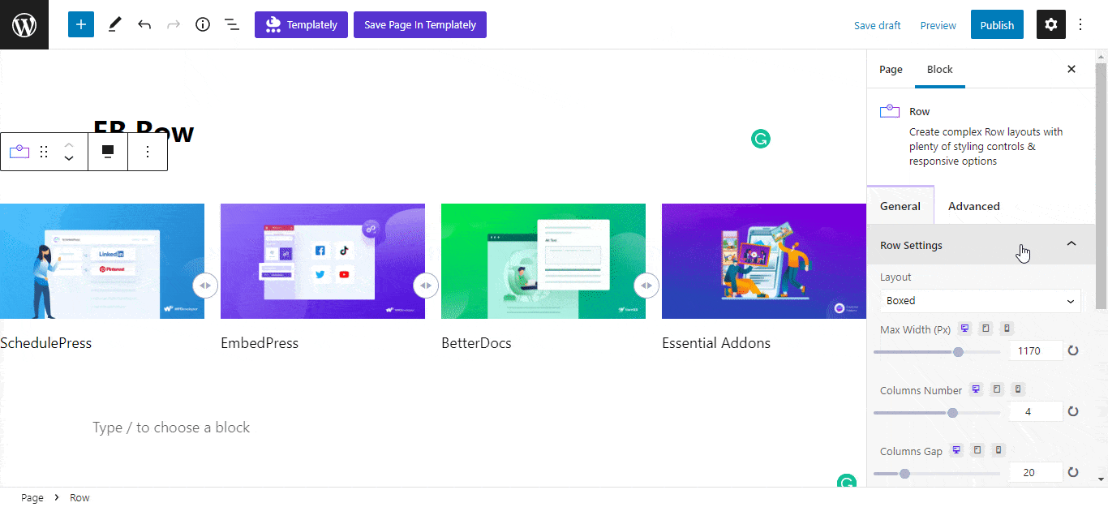This screenshot has width=1108, height=507.
Task: Select desktop view for Columns Gap
Action: tap(956, 450)
